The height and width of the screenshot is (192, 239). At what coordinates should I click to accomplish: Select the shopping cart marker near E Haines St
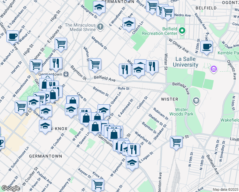point(61,45)
